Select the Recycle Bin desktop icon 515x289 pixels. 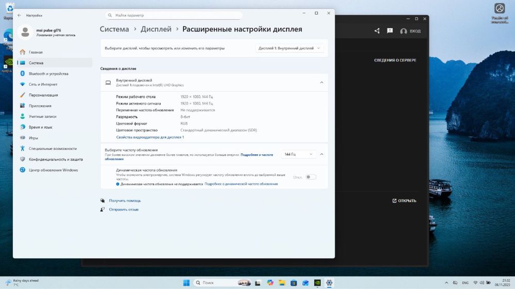(9, 10)
